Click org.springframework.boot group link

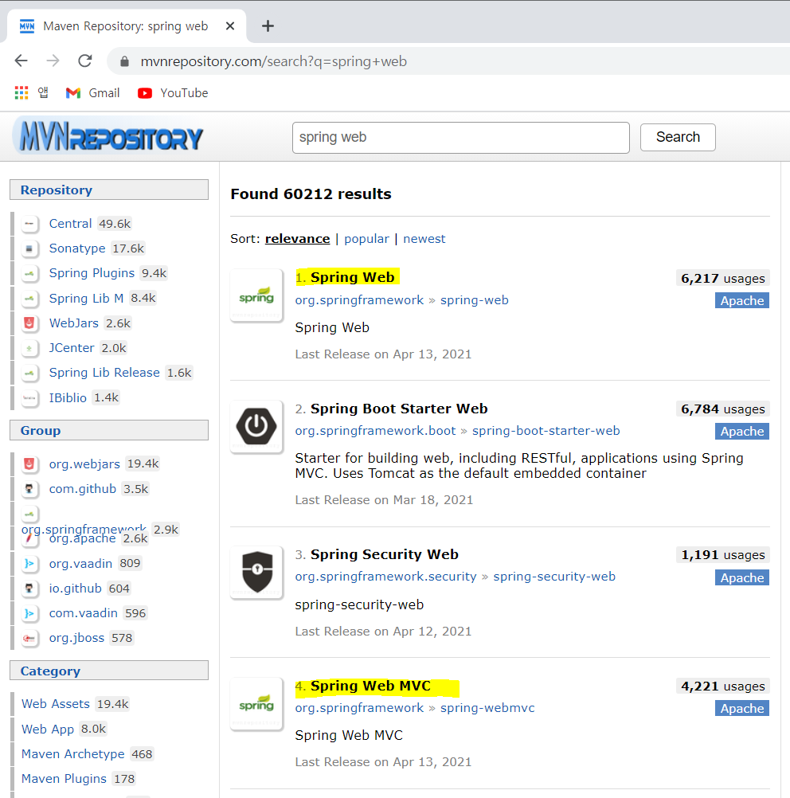(x=375, y=431)
